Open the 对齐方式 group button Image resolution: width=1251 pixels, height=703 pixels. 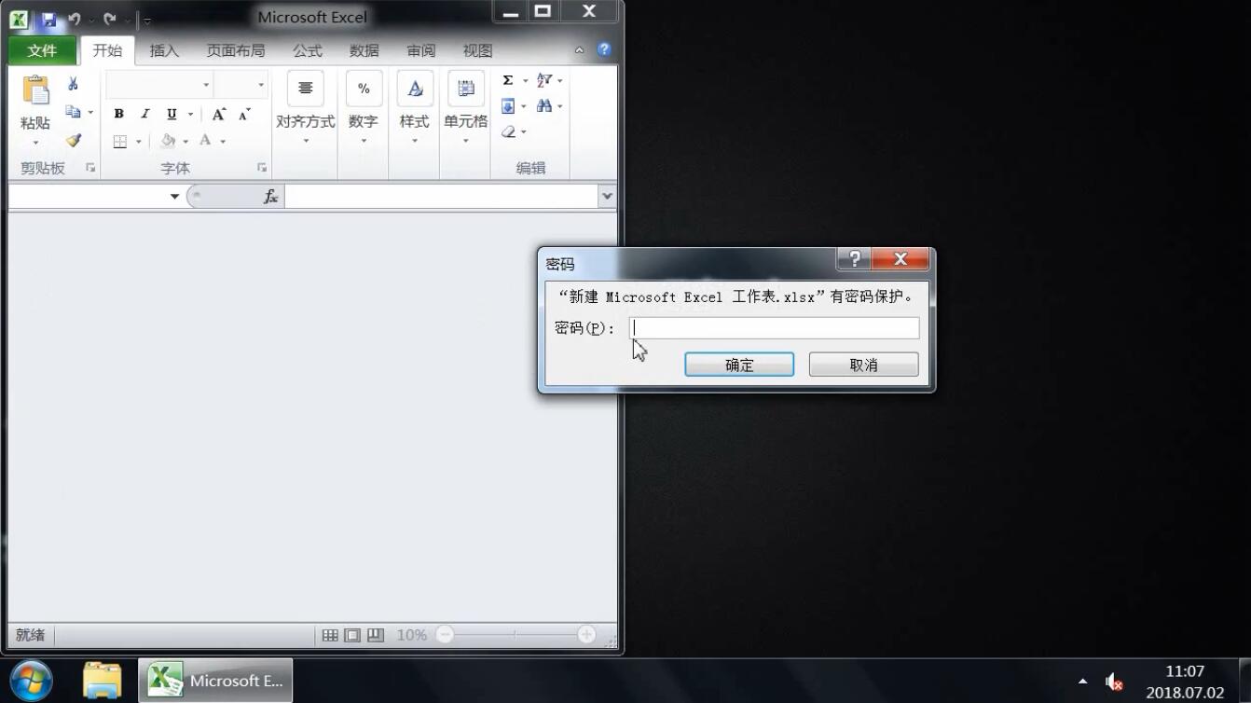tap(305, 109)
